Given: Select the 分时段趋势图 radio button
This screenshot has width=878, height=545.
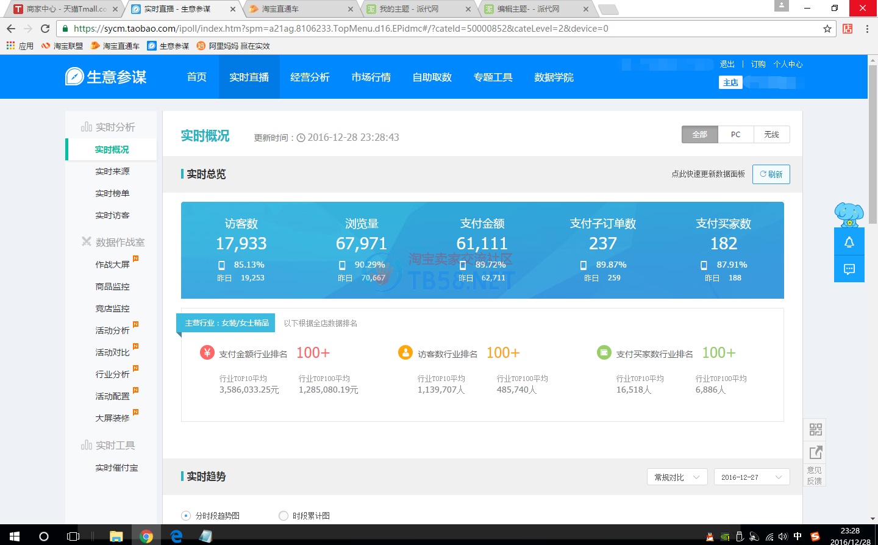Looking at the screenshot, I should pos(186,516).
